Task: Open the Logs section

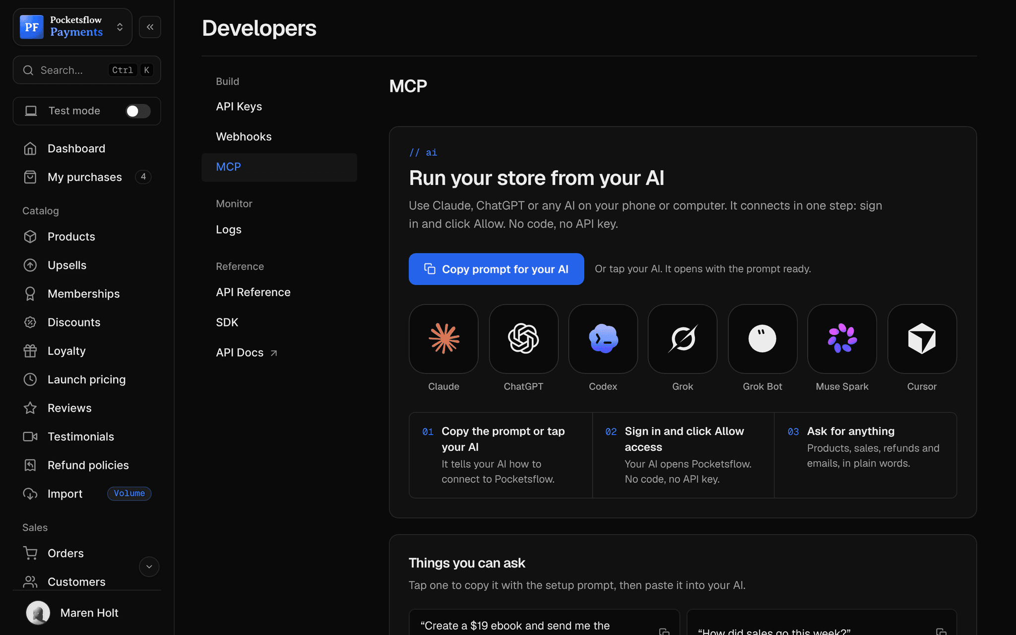Action: pos(279,230)
